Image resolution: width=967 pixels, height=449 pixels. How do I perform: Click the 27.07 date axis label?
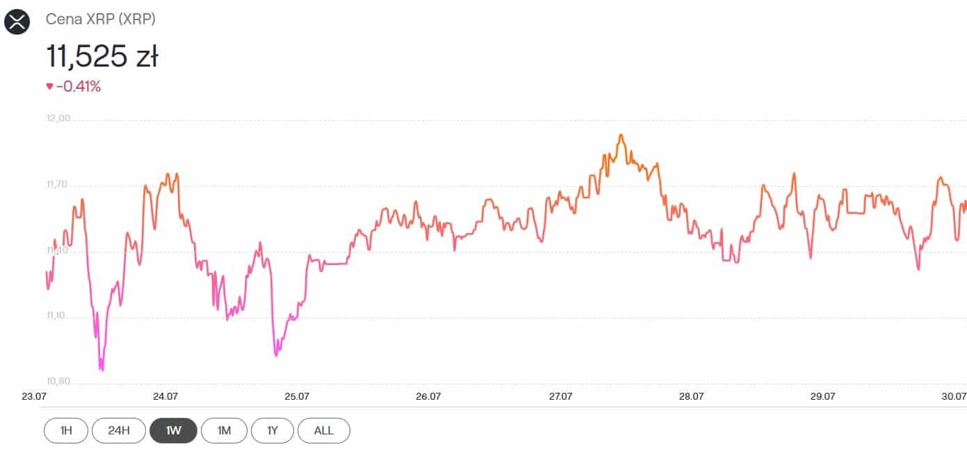(560, 396)
